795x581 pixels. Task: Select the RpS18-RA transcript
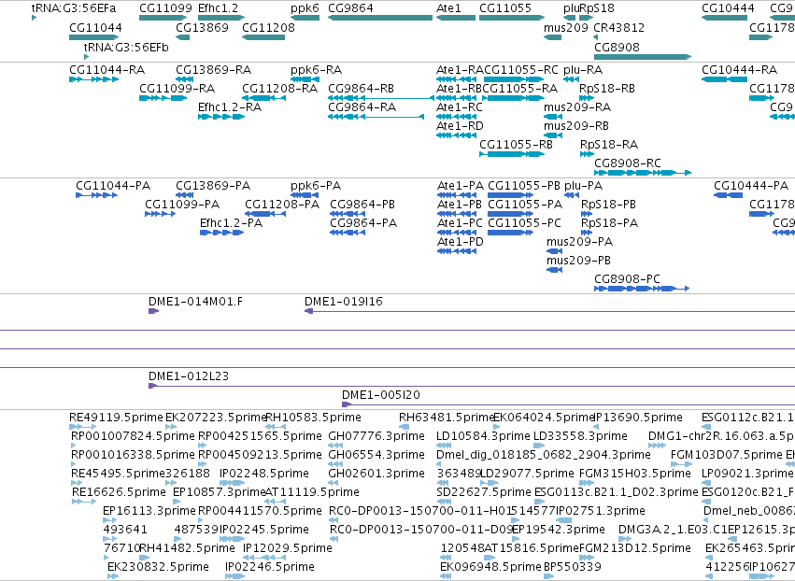(587, 154)
